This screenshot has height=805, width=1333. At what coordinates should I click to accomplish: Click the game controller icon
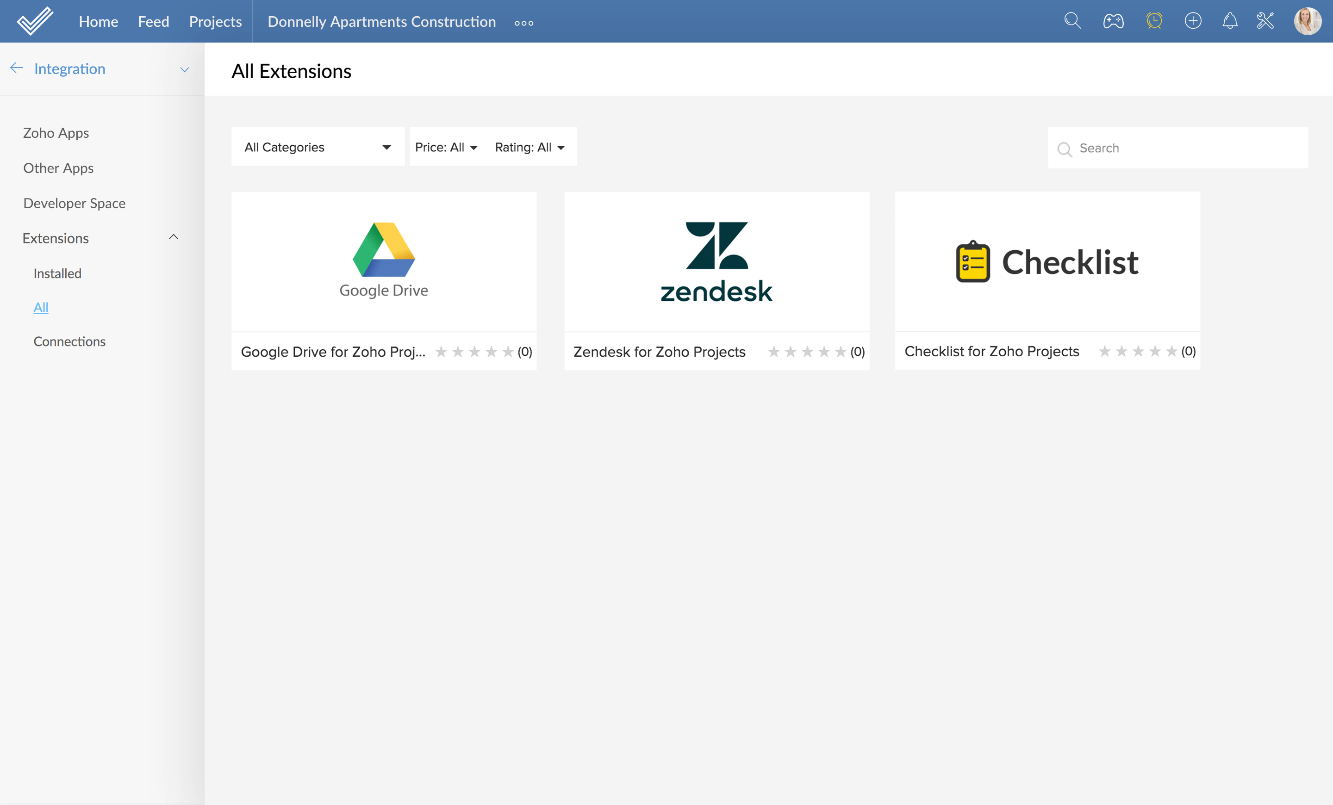[1113, 21]
